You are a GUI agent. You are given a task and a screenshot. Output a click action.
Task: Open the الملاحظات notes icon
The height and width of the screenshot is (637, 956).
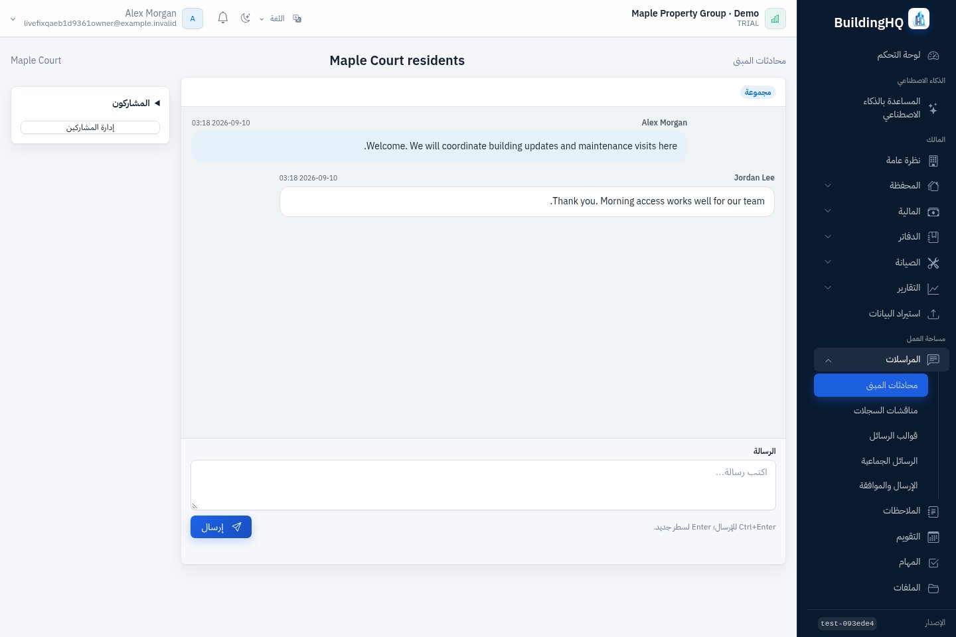coord(933,512)
